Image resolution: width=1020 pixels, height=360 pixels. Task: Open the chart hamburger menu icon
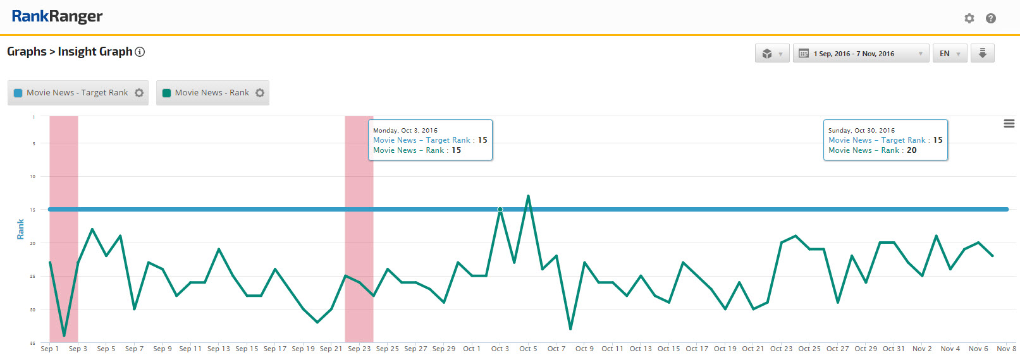pos(1009,124)
